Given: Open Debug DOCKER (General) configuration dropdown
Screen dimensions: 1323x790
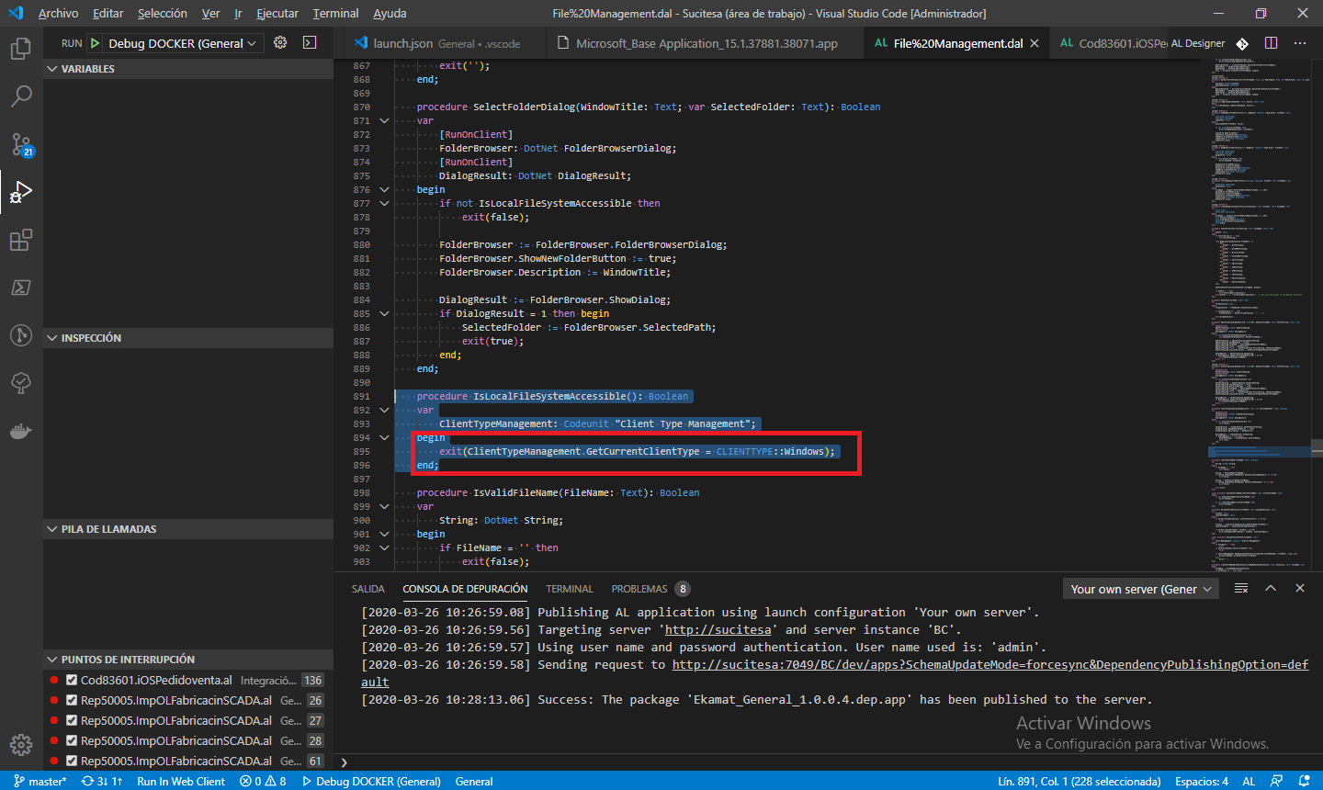Looking at the screenshot, I should point(183,43).
